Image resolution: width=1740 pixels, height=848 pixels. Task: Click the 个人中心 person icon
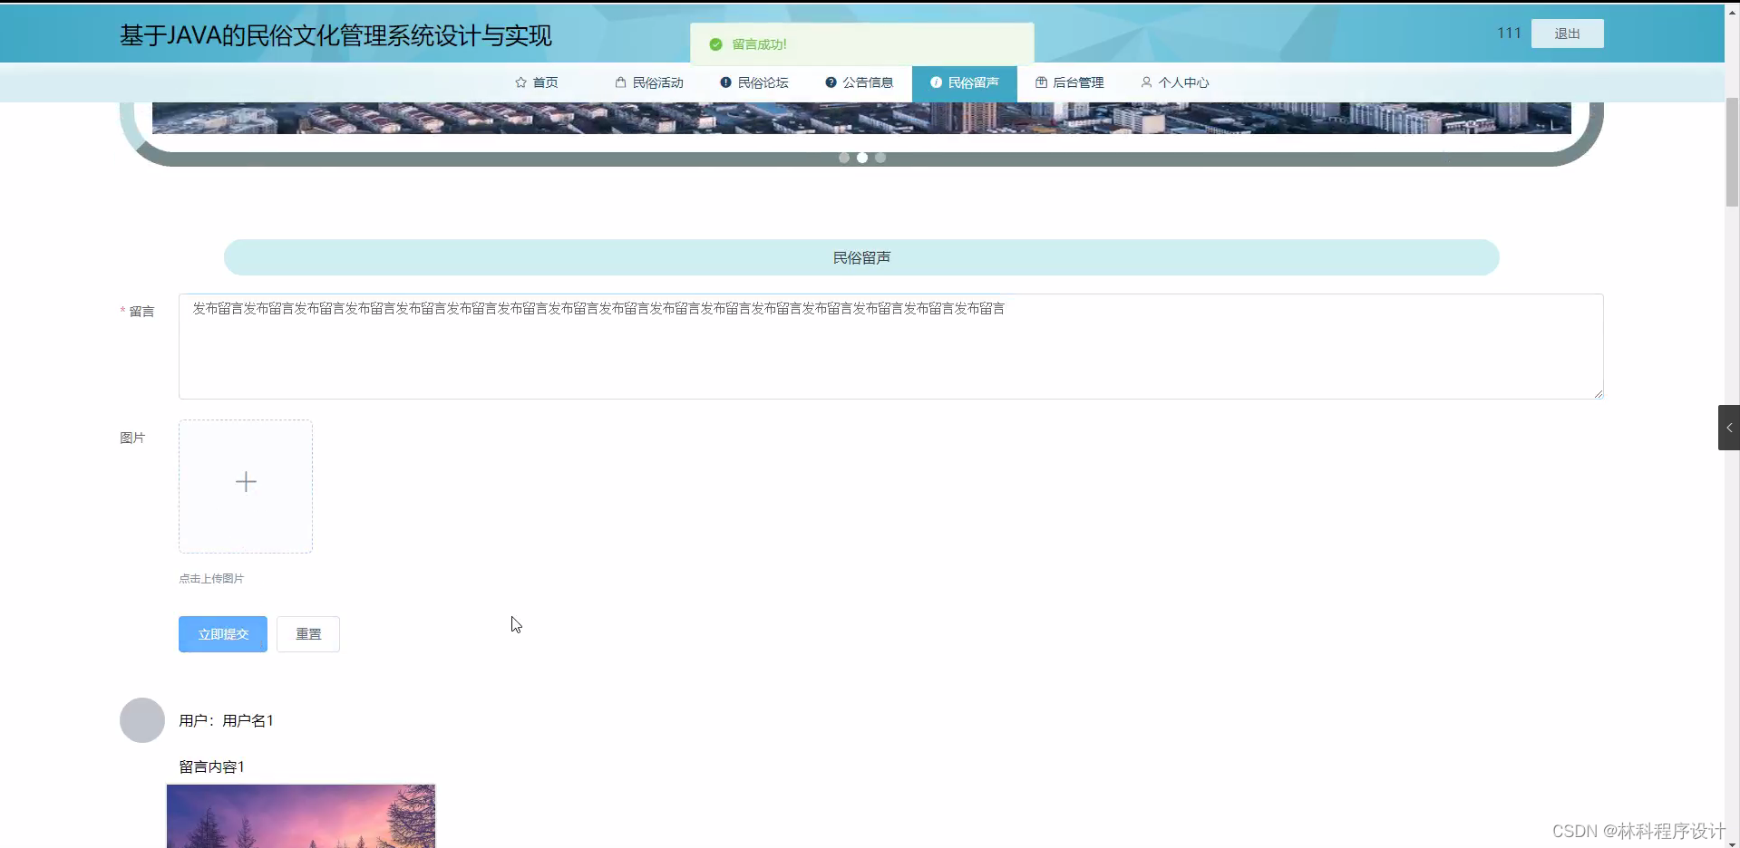click(1147, 82)
